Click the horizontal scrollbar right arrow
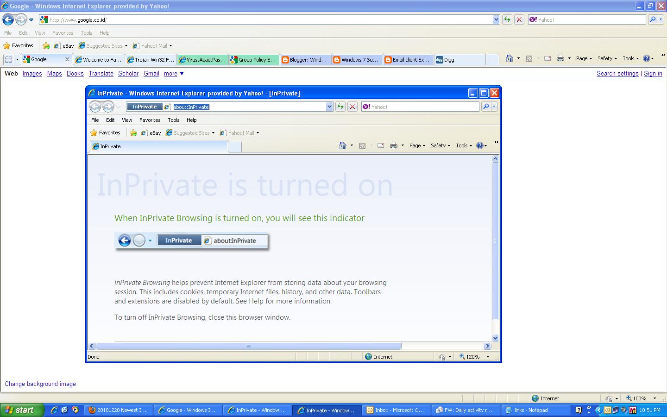 point(488,346)
